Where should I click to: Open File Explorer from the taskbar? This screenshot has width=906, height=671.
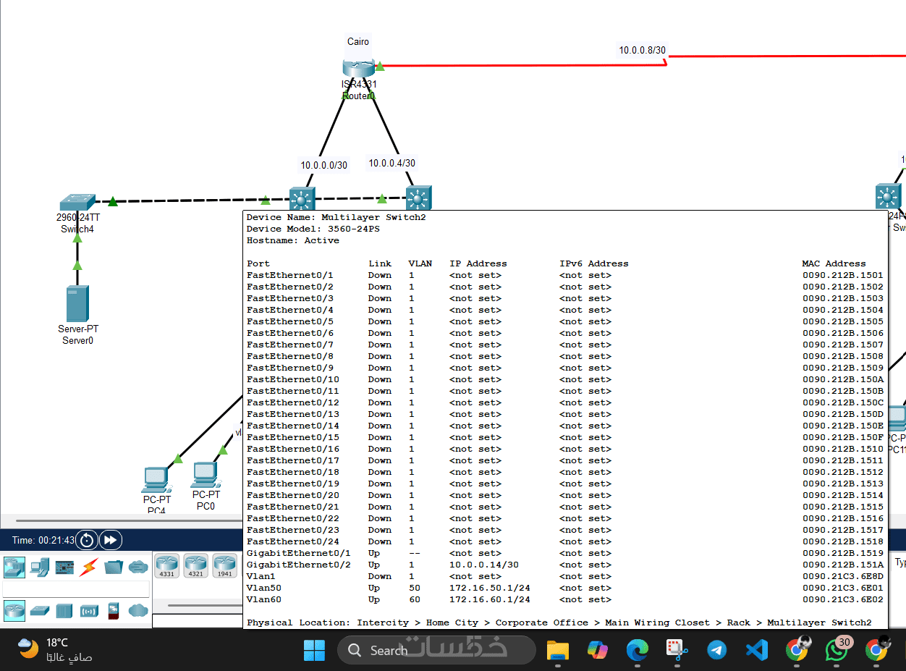point(558,650)
